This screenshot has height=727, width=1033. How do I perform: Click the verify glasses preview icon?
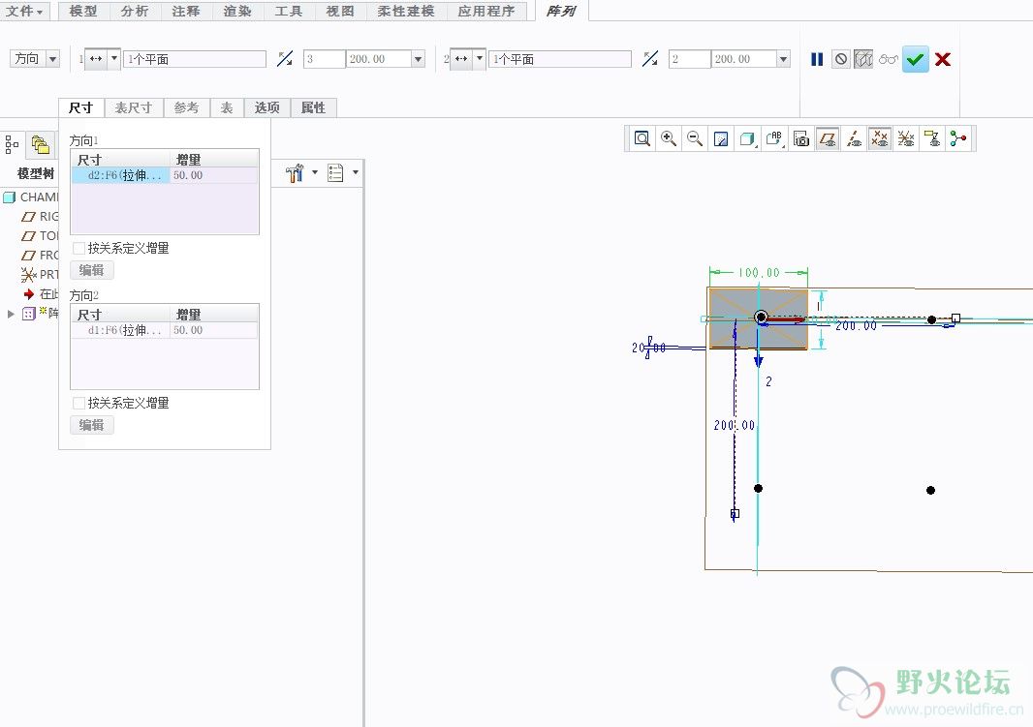point(888,59)
